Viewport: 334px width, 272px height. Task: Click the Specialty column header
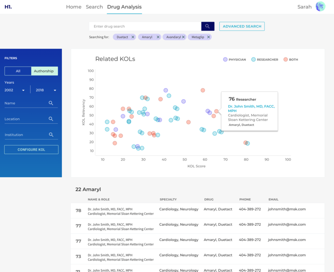click(168, 199)
